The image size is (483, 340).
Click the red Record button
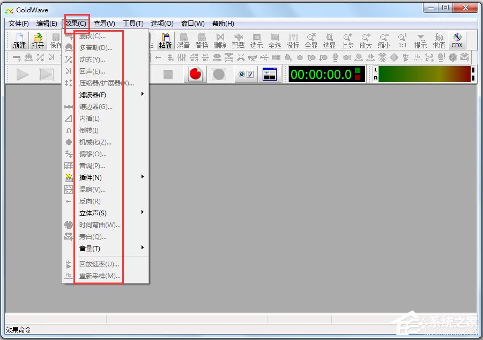coord(195,74)
